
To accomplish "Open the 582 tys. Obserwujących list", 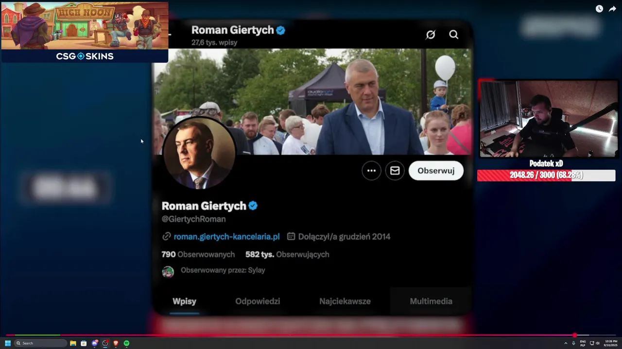I will [287, 254].
